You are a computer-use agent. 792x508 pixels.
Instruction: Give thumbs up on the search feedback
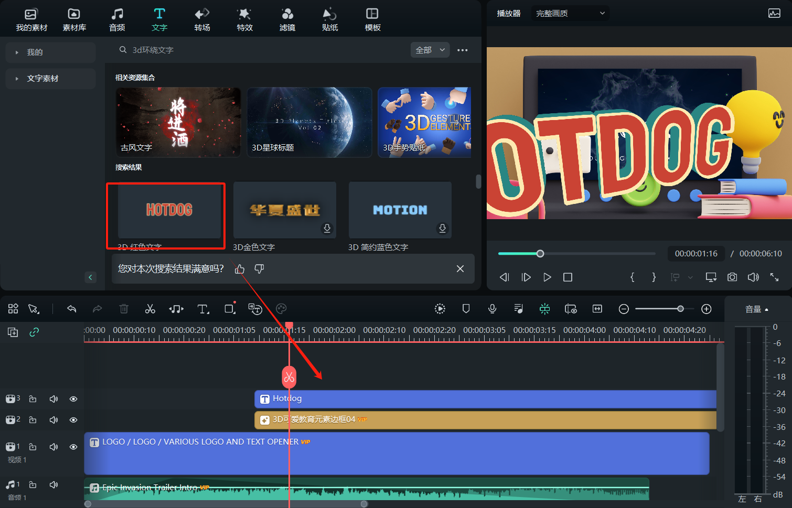pyautogui.click(x=239, y=269)
